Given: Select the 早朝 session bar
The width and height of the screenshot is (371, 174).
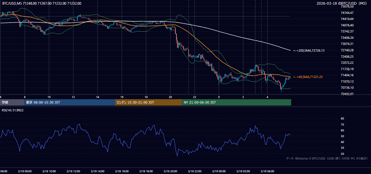Looking at the screenshot, I should click(x=12, y=102).
